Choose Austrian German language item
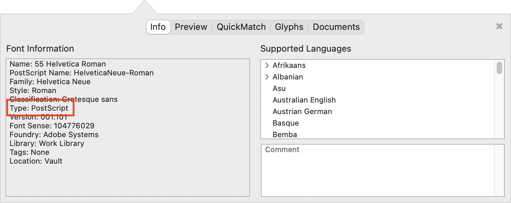 point(302,112)
